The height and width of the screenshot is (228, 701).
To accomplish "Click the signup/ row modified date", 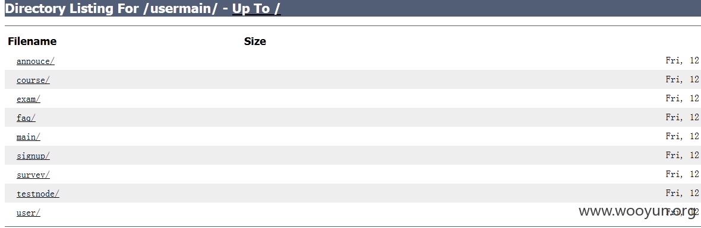I will tap(683, 155).
